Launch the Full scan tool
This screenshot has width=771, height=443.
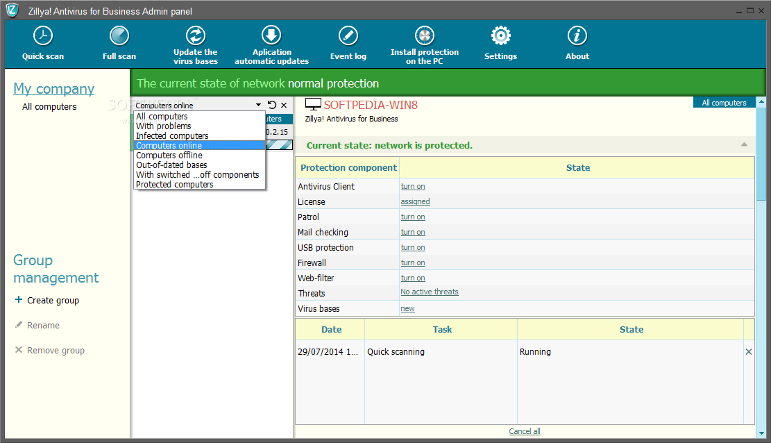coord(119,43)
